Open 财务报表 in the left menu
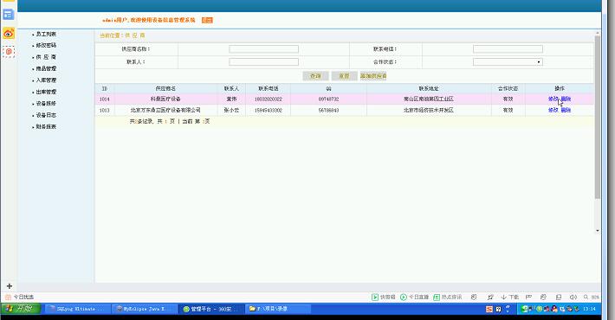 (x=46, y=127)
